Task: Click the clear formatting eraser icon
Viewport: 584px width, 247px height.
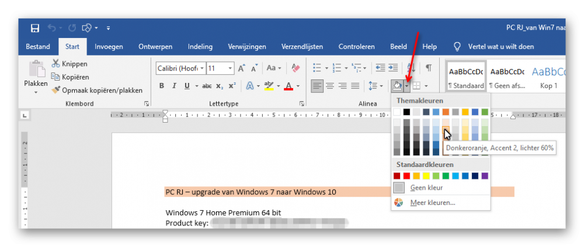Action: tap(296, 68)
